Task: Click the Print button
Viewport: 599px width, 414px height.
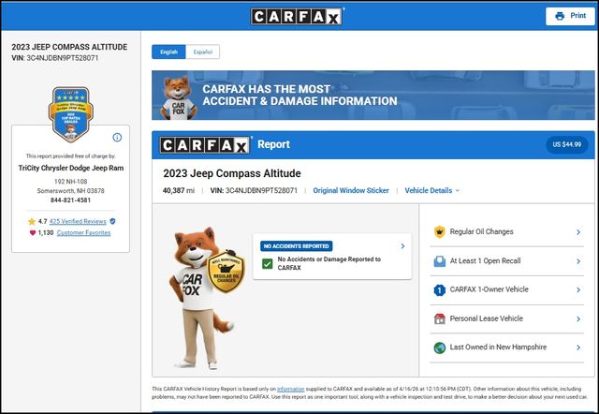Action: click(x=572, y=16)
